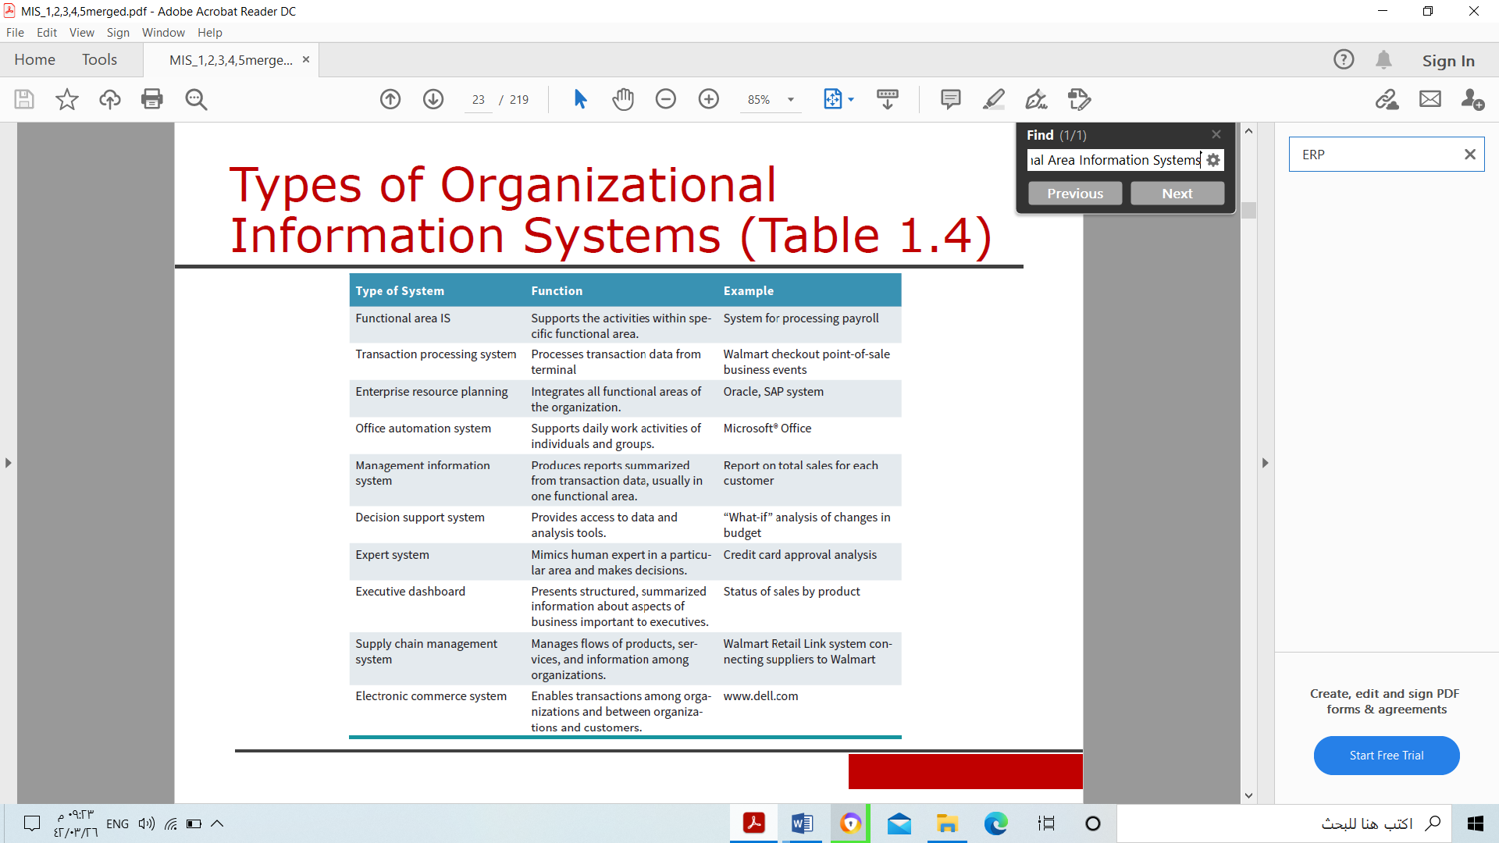The width and height of the screenshot is (1499, 843).
Task: Open the Window menu
Action: click(x=163, y=33)
